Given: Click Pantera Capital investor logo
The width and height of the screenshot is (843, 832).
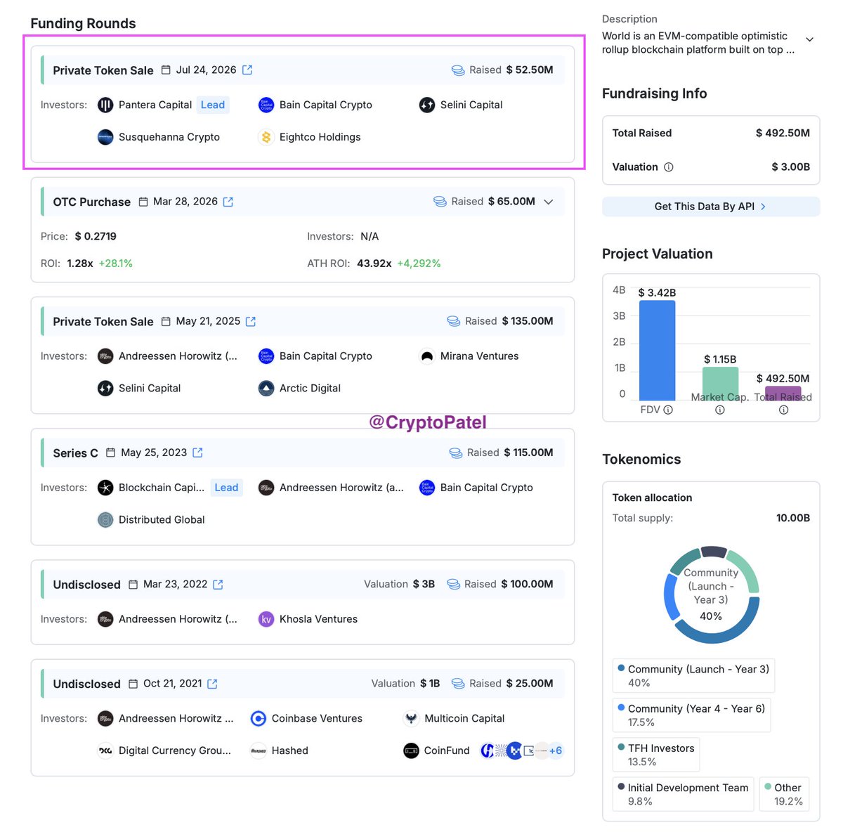Looking at the screenshot, I should tap(105, 105).
